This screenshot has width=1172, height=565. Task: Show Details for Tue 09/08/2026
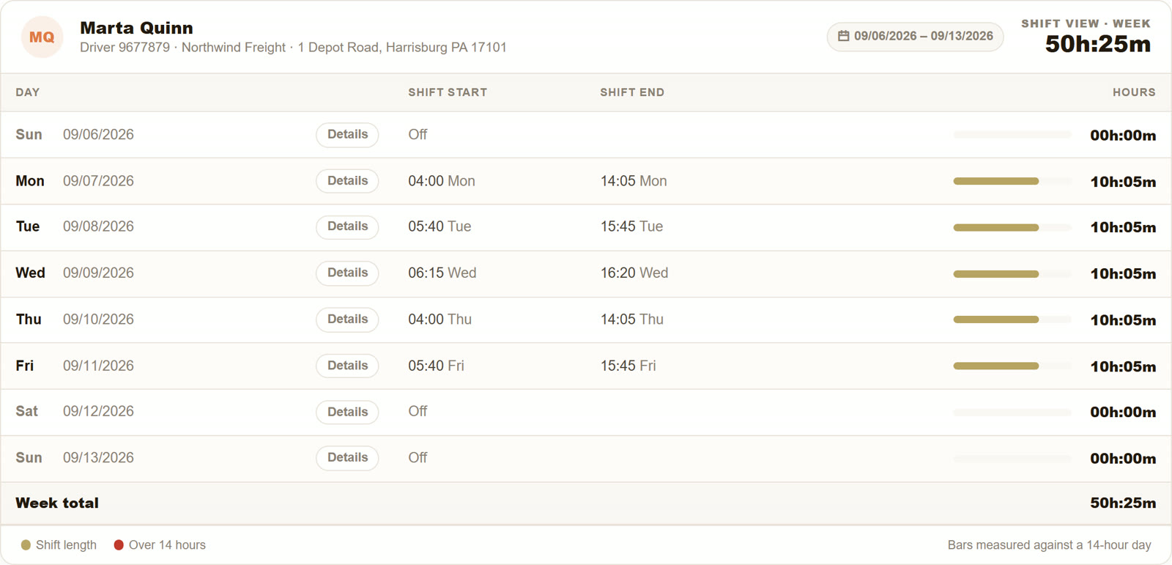point(347,226)
